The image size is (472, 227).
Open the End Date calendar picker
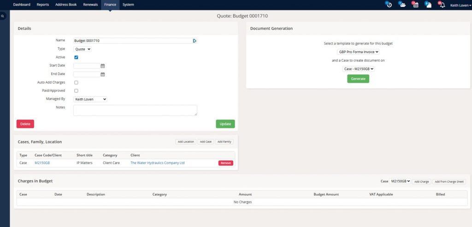[x=103, y=74]
